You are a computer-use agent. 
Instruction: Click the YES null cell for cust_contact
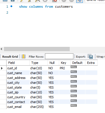[x=53, y=102]
